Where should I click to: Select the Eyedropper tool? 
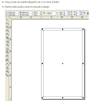coord(7,64)
